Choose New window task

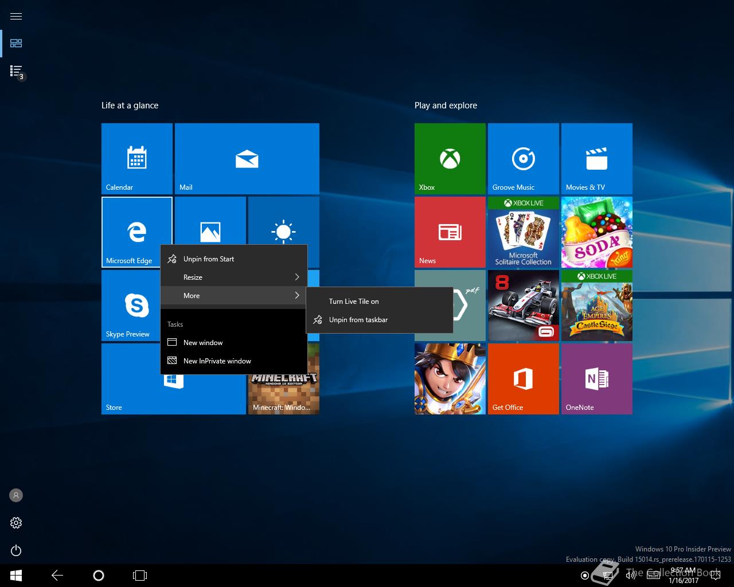[234, 342]
